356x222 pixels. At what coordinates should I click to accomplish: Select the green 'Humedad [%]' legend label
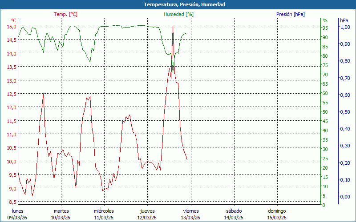tap(178, 14)
